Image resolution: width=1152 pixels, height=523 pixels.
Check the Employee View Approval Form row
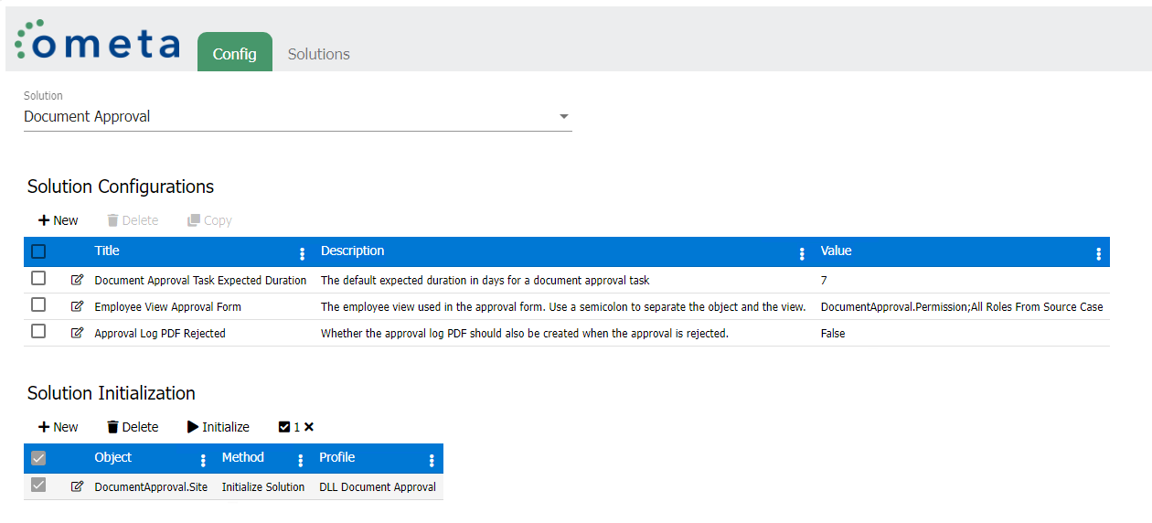coord(38,304)
